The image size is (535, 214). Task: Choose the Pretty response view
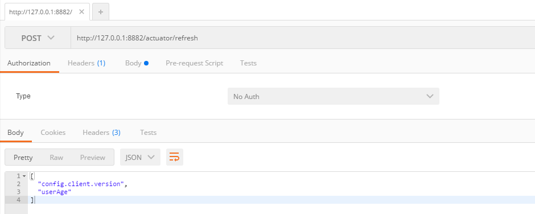23,157
